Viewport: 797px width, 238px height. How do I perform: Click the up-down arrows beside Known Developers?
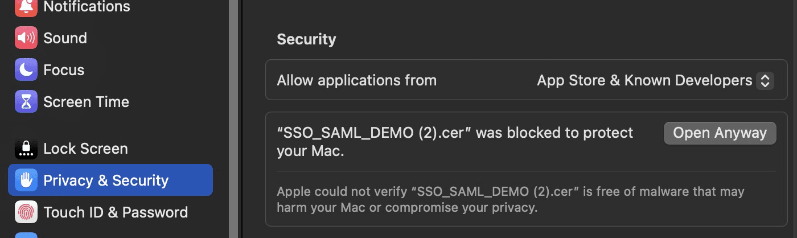pos(765,80)
